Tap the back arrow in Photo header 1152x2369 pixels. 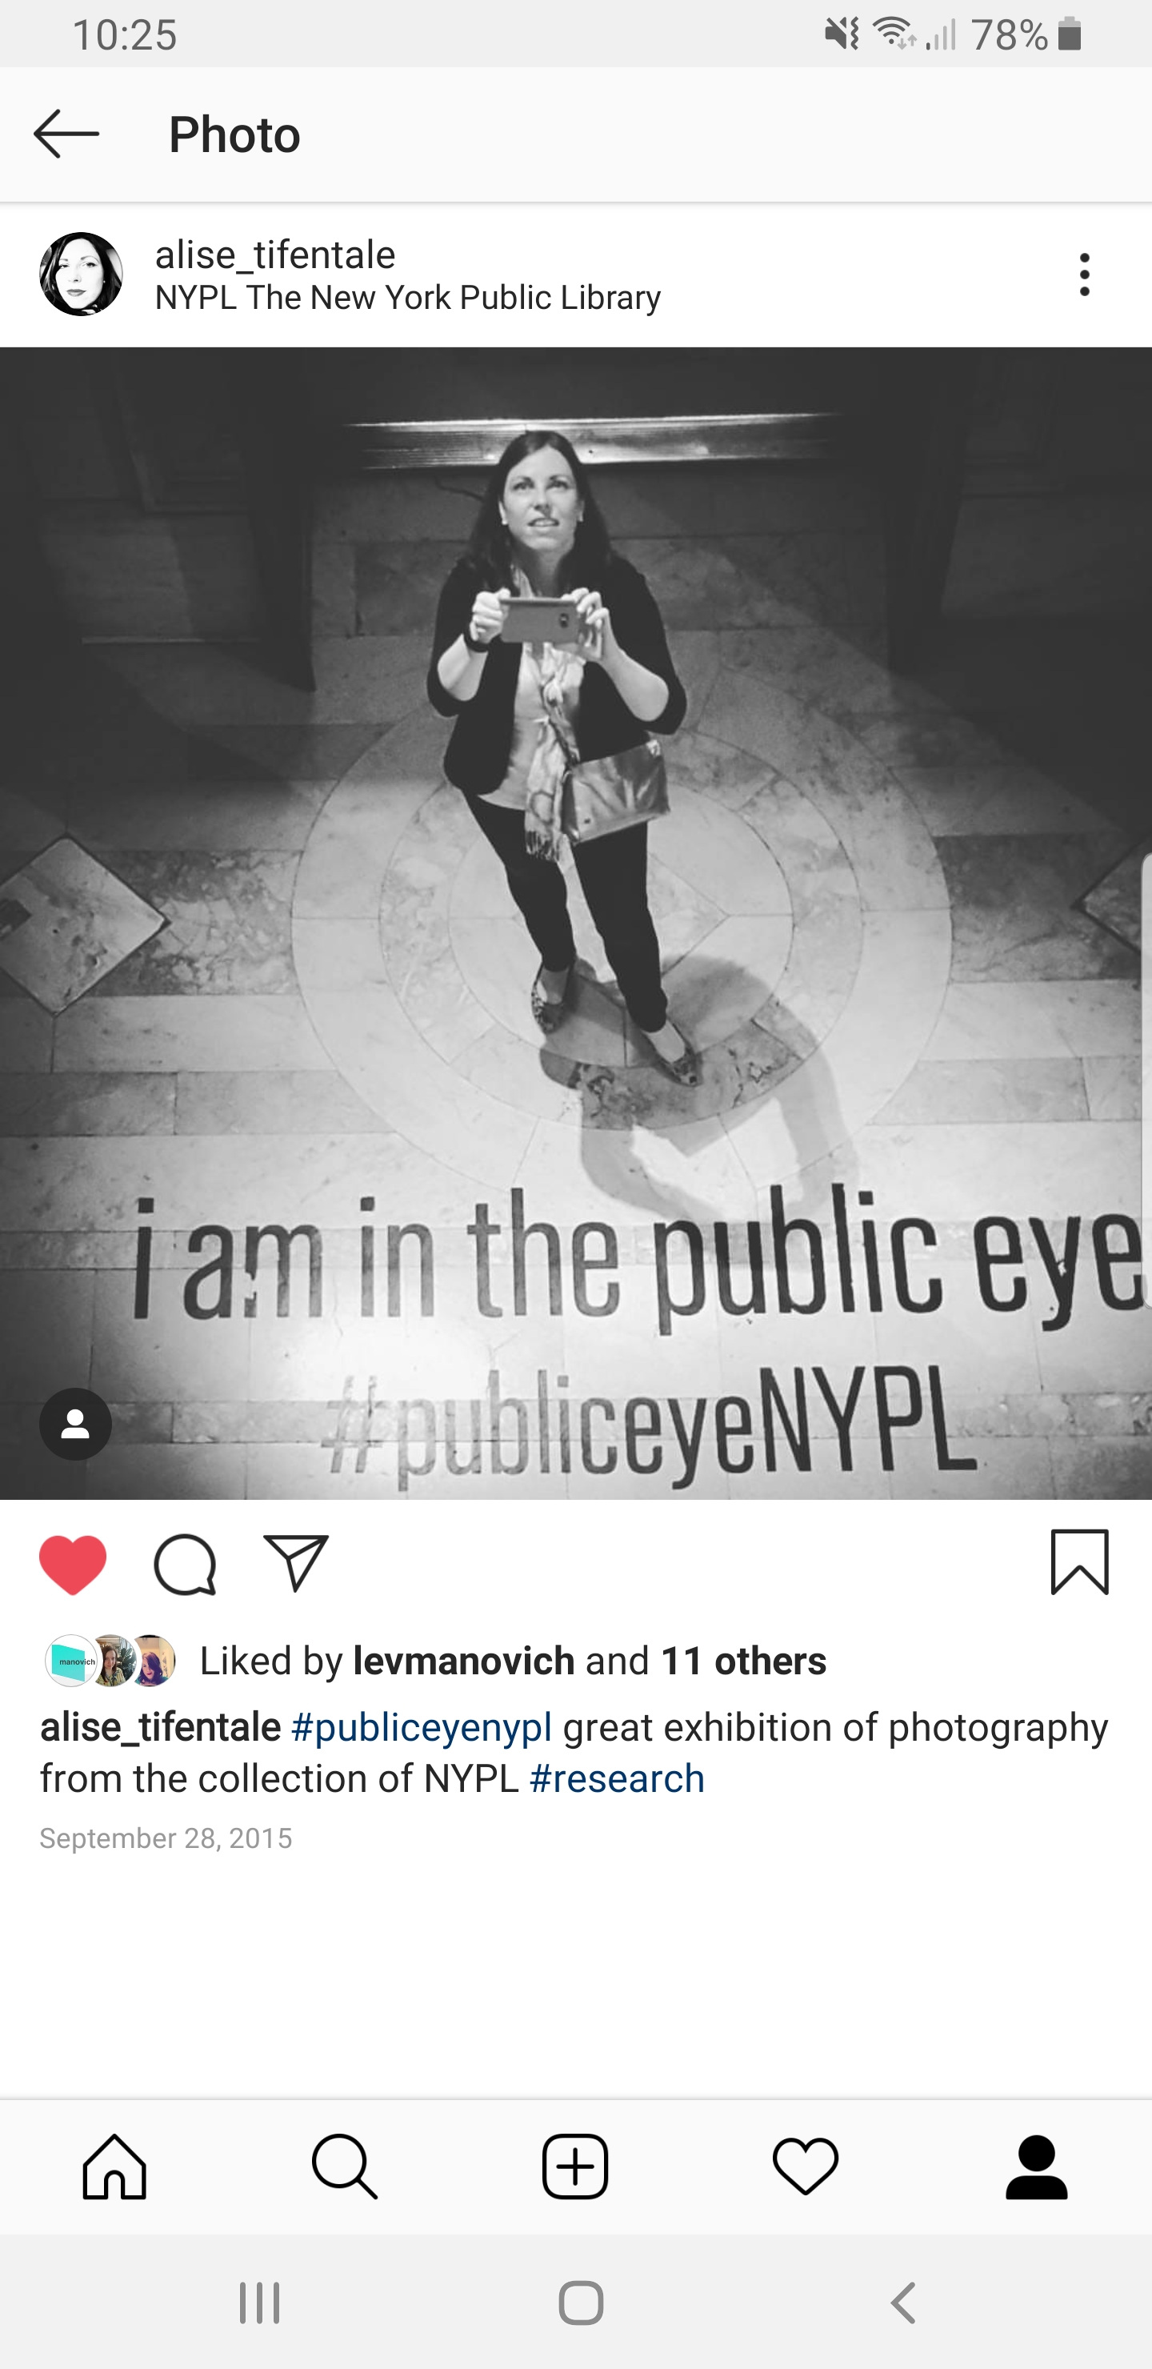click(66, 134)
